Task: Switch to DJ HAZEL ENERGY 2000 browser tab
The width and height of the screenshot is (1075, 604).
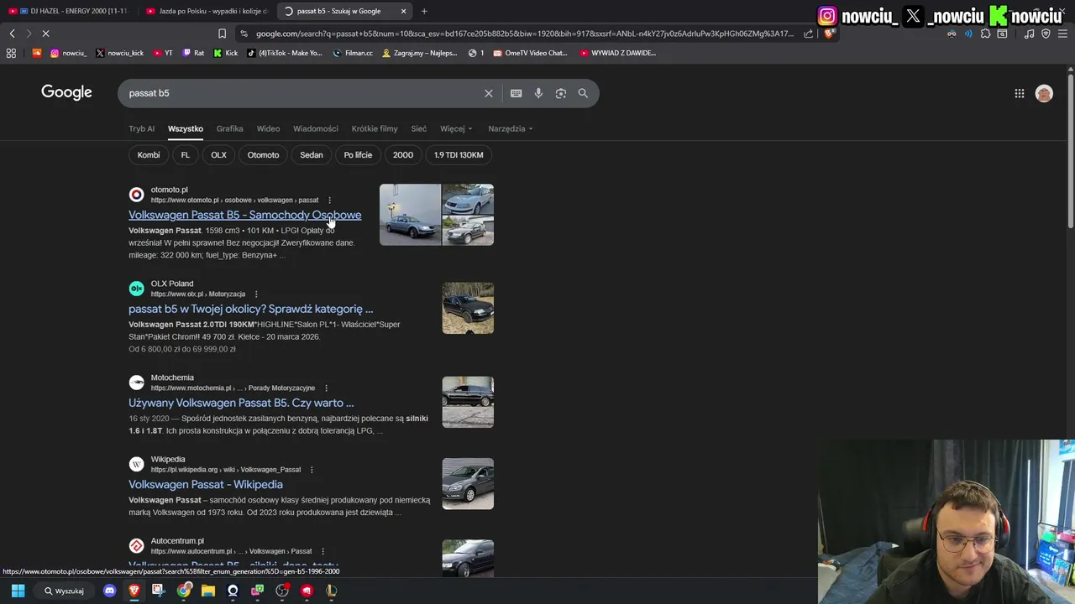Action: point(71,11)
